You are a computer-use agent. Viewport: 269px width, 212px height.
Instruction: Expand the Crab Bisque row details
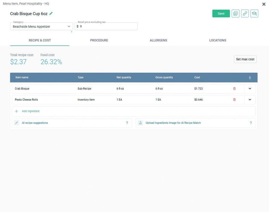point(250,89)
